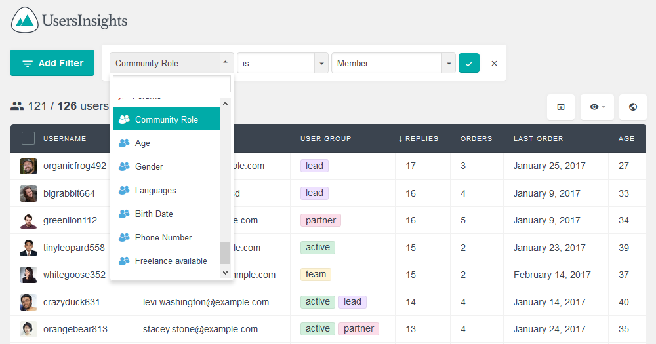
Task: Toggle the select-all checkbox in header
Action: click(28, 138)
